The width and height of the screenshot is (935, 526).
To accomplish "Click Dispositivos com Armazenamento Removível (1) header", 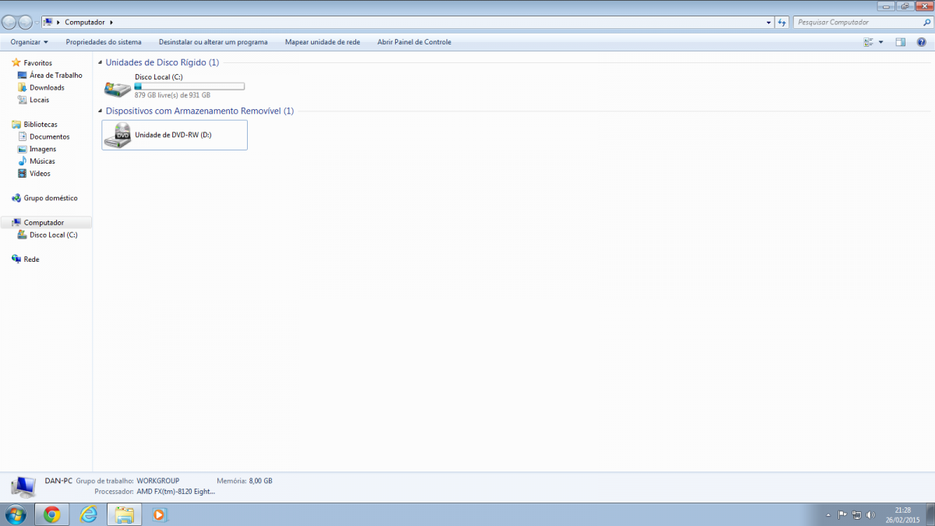I will pos(199,111).
